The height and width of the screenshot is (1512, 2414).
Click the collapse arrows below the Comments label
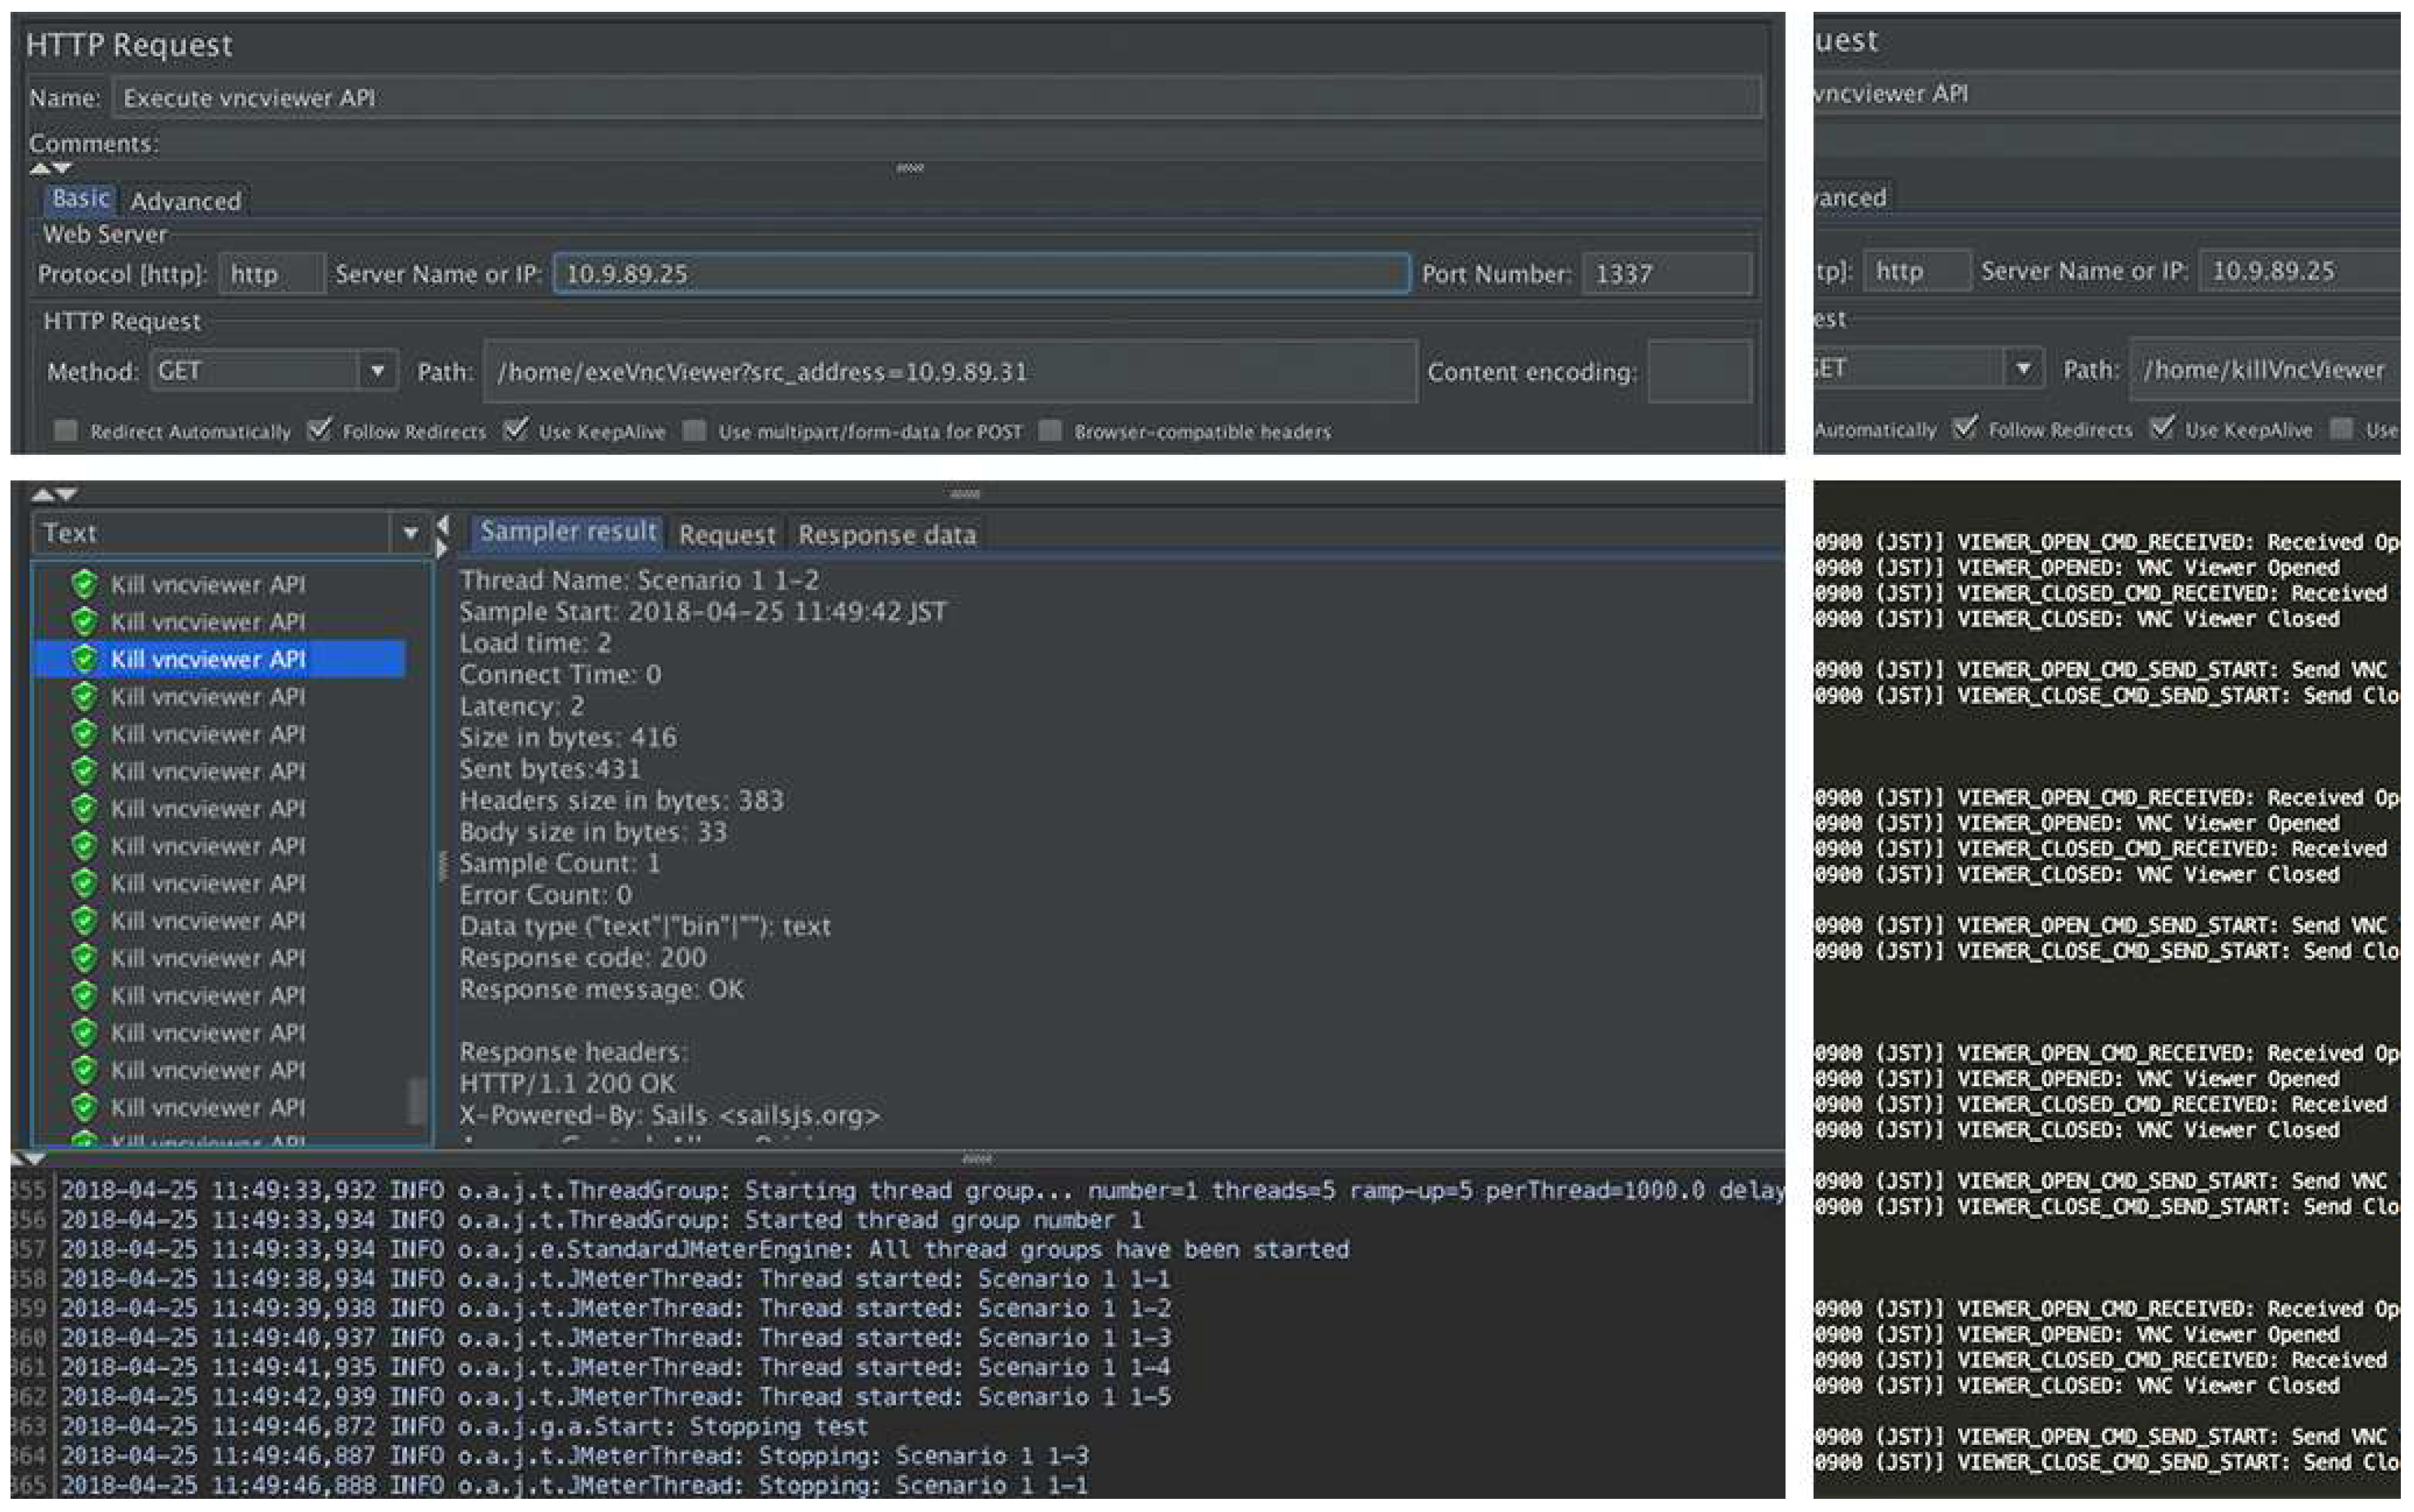click(x=51, y=168)
